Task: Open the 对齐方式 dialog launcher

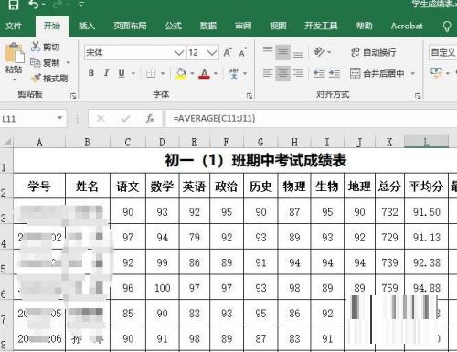Action: (x=418, y=96)
